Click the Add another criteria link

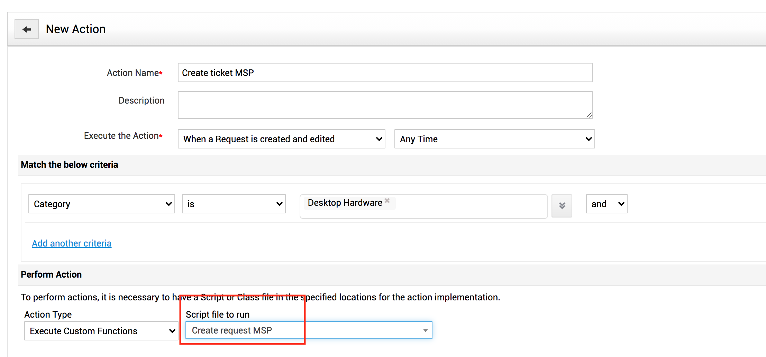[72, 243]
